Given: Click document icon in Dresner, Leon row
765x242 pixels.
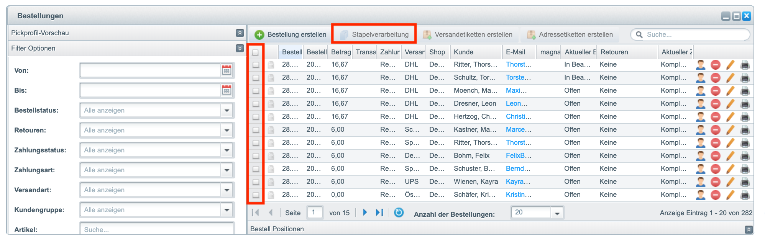Looking at the screenshot, I should (x=271, y=104).
